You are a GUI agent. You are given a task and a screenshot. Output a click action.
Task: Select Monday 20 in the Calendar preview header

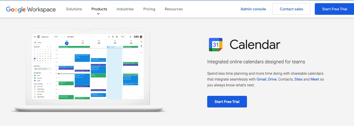point(67,43)
